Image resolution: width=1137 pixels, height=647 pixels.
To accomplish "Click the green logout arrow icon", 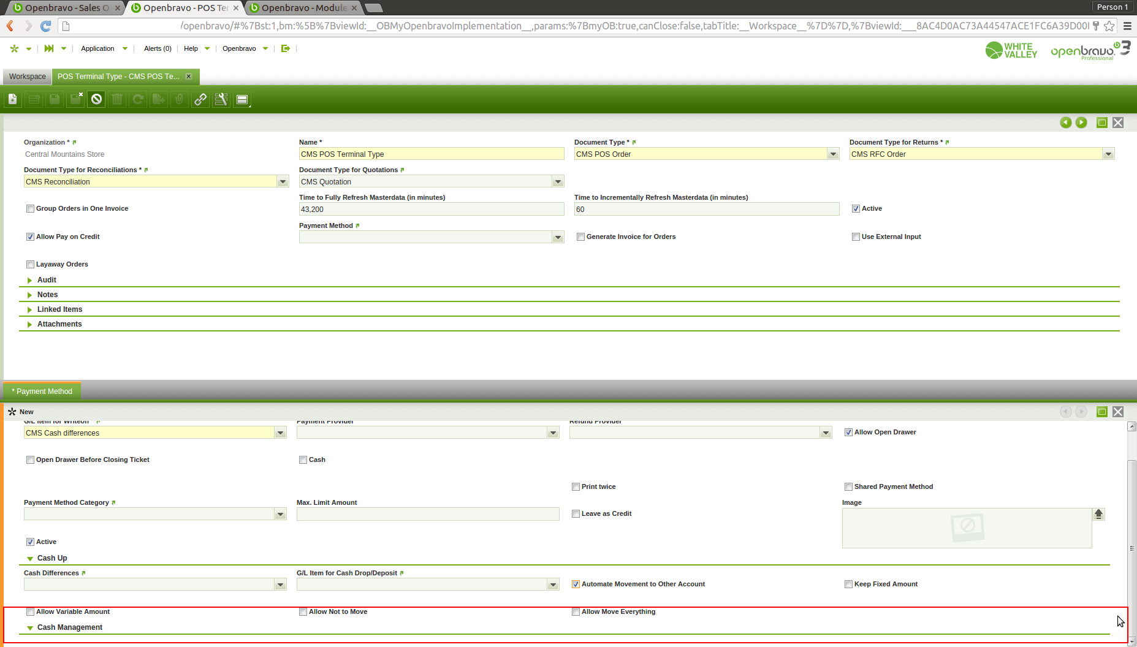I will pos(286,48).
